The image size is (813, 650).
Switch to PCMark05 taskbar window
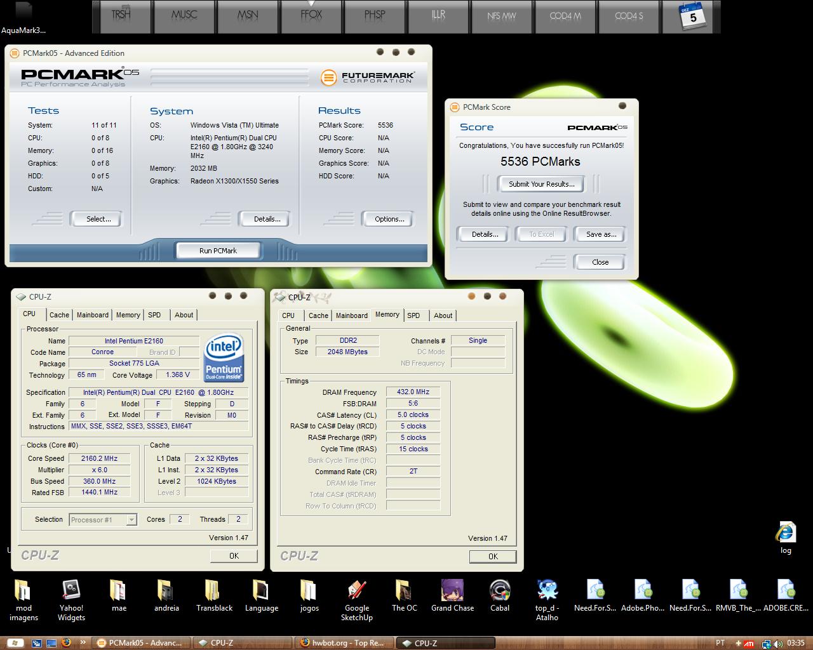click(x=141, y=643)
